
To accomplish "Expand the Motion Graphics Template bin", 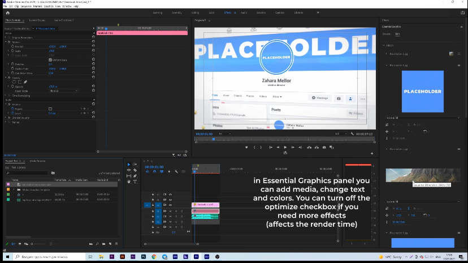I will 14,189.
